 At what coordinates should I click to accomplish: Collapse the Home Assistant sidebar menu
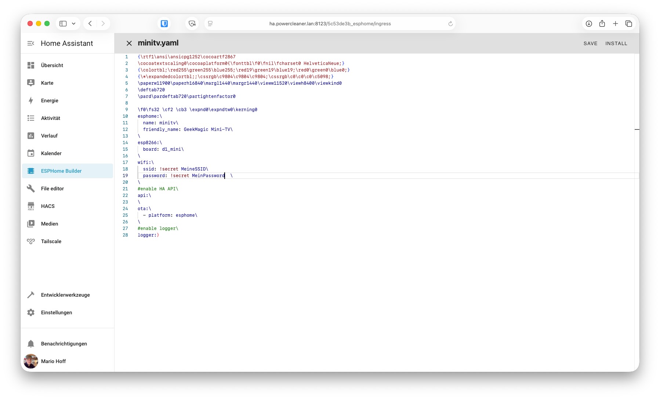coord(31,43)
